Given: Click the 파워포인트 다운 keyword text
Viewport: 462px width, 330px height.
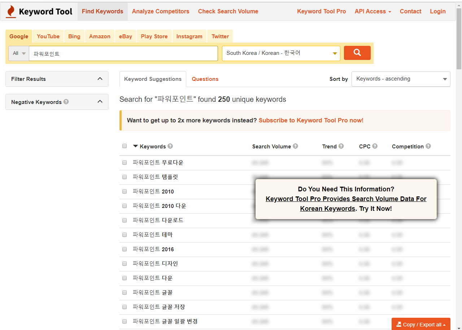Looking at the screenshot, I should click(x=153, y=278).
